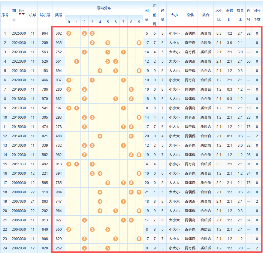Click orange ball 9 in row 2

(x=139, y=43)
